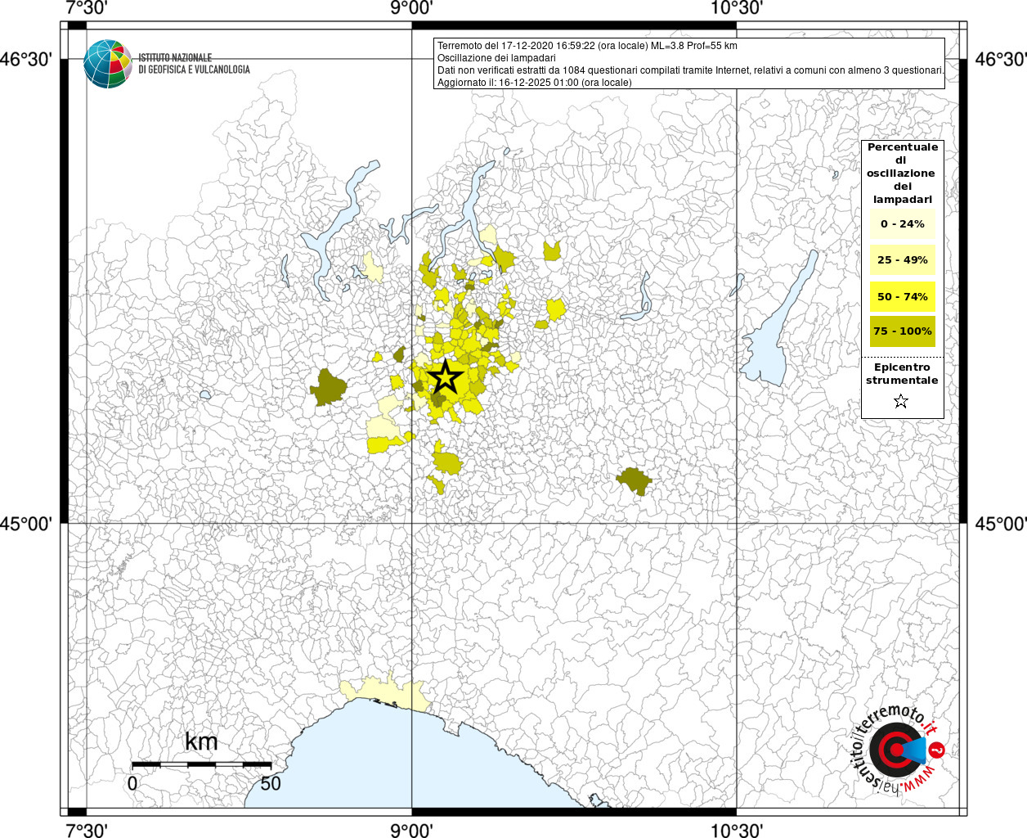
Task: Click the km scale bar
Action: pyautogui.click(x=201, y=765)
